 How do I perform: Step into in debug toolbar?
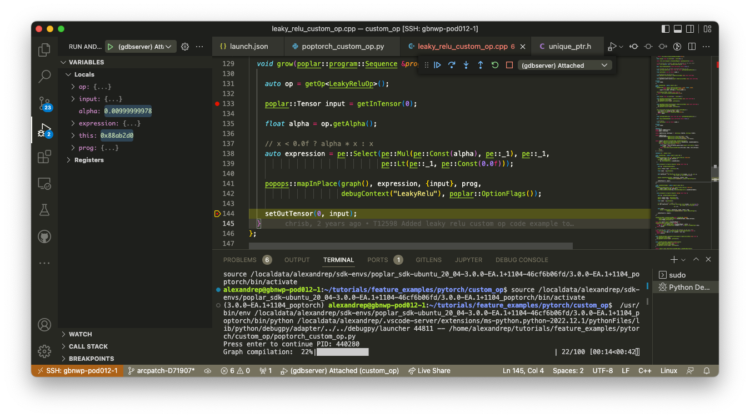[x=466, y=65]
